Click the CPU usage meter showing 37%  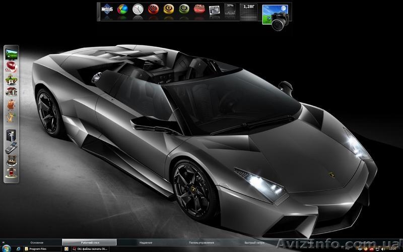pyautogui.click(x=230, y=11)
